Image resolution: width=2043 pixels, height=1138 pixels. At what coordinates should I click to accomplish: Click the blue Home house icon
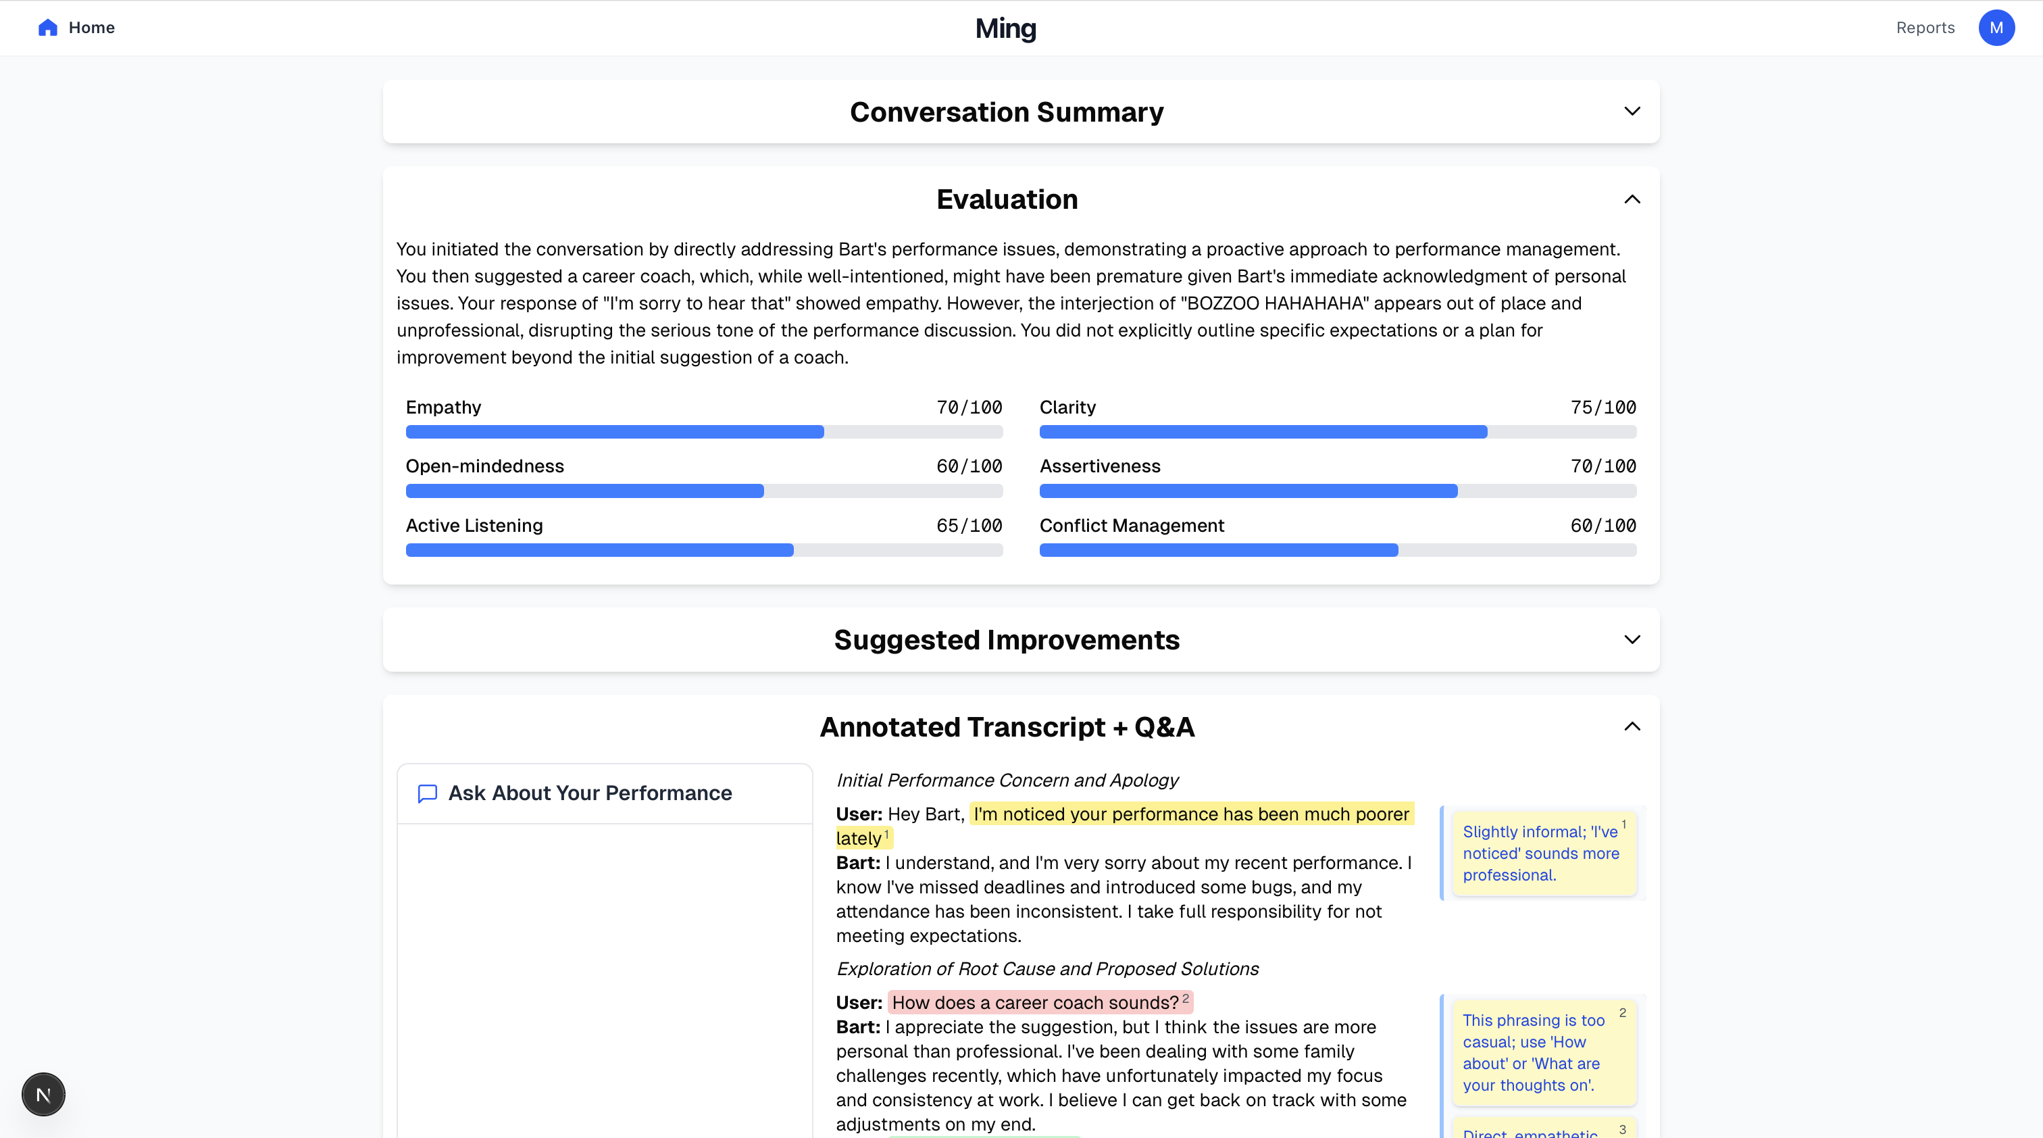click(x=47, y=27)
